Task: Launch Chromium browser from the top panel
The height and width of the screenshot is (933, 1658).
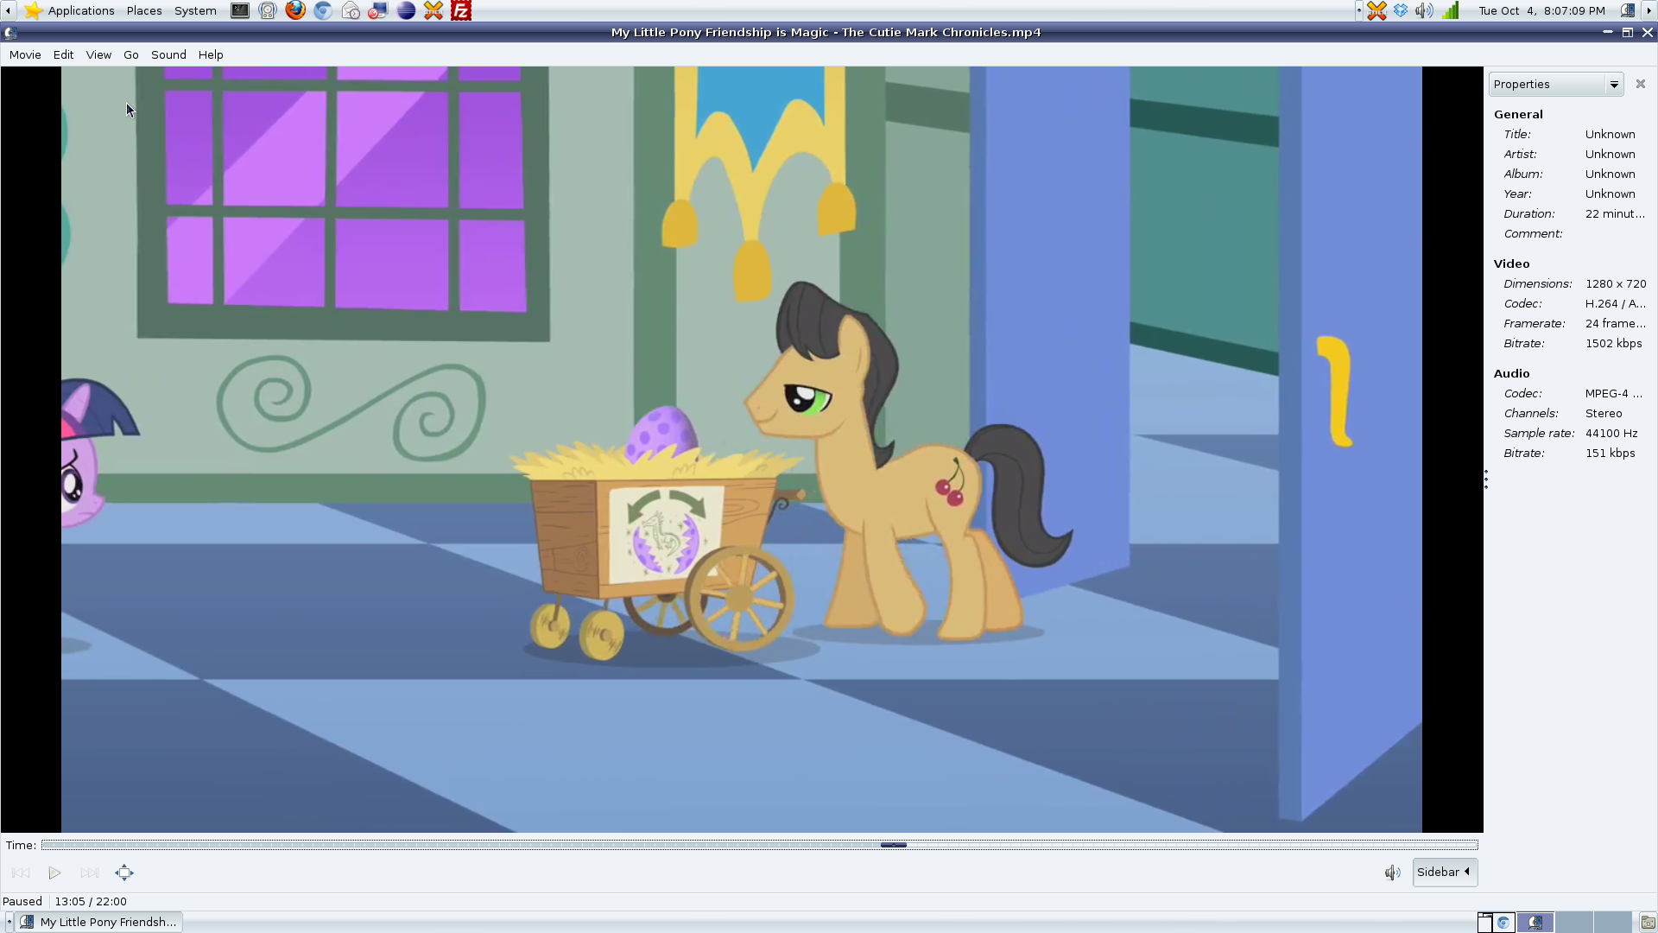Action: tap(323, 10)
